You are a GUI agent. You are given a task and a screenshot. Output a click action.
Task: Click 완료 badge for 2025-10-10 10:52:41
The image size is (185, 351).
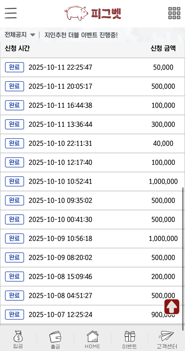tap(14, 182)
